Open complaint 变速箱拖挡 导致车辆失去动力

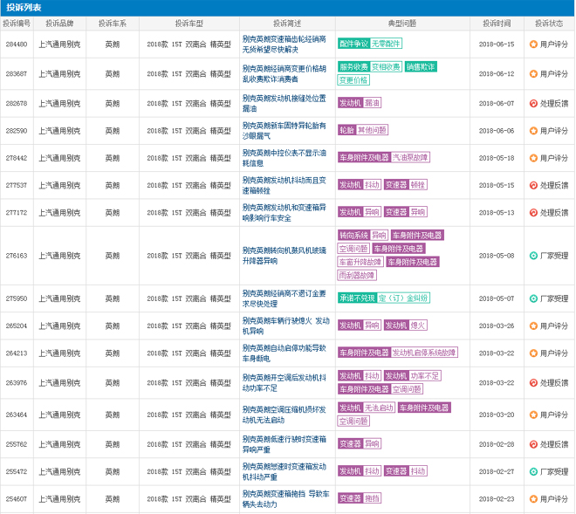click(x=285, y=499)
